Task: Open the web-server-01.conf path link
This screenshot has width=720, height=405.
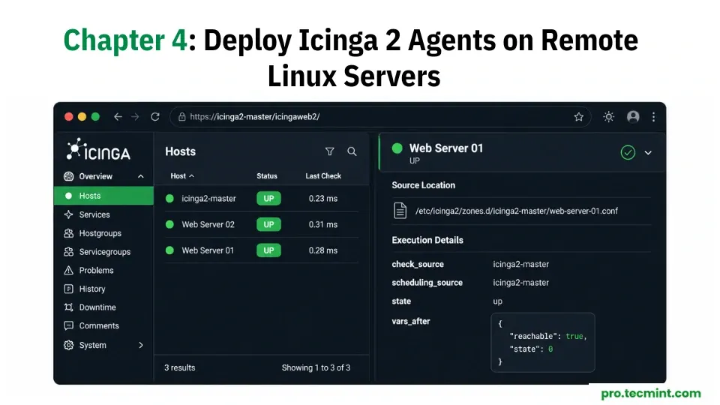Action: (517, 211)
